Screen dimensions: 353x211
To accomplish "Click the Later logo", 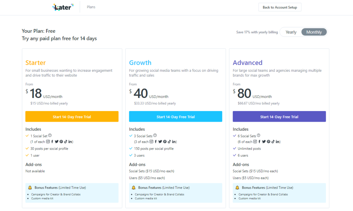I will (63, 7).
